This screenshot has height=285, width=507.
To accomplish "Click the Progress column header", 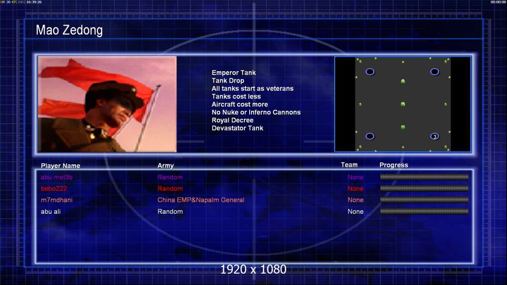I will pyautogui.click(x=394, y=165).
